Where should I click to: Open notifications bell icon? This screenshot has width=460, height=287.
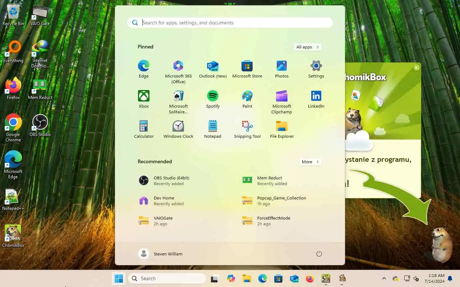point(450,278)
